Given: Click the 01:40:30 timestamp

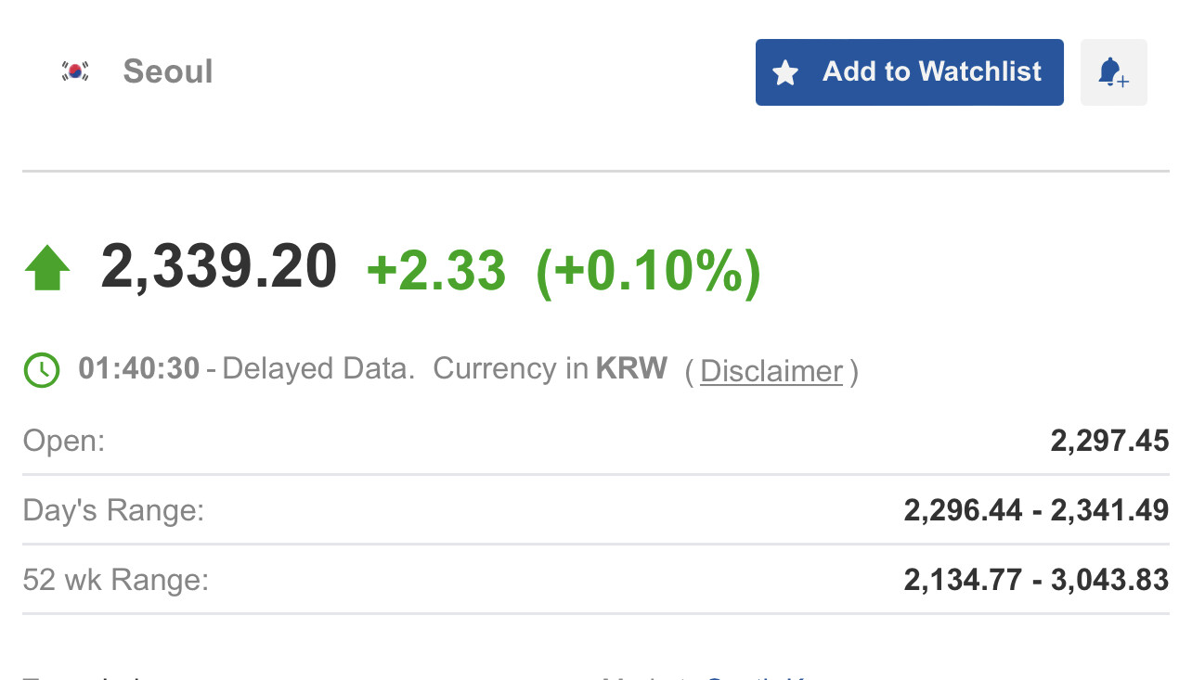Looking at the screenshot, I should [x=139, y=369].
